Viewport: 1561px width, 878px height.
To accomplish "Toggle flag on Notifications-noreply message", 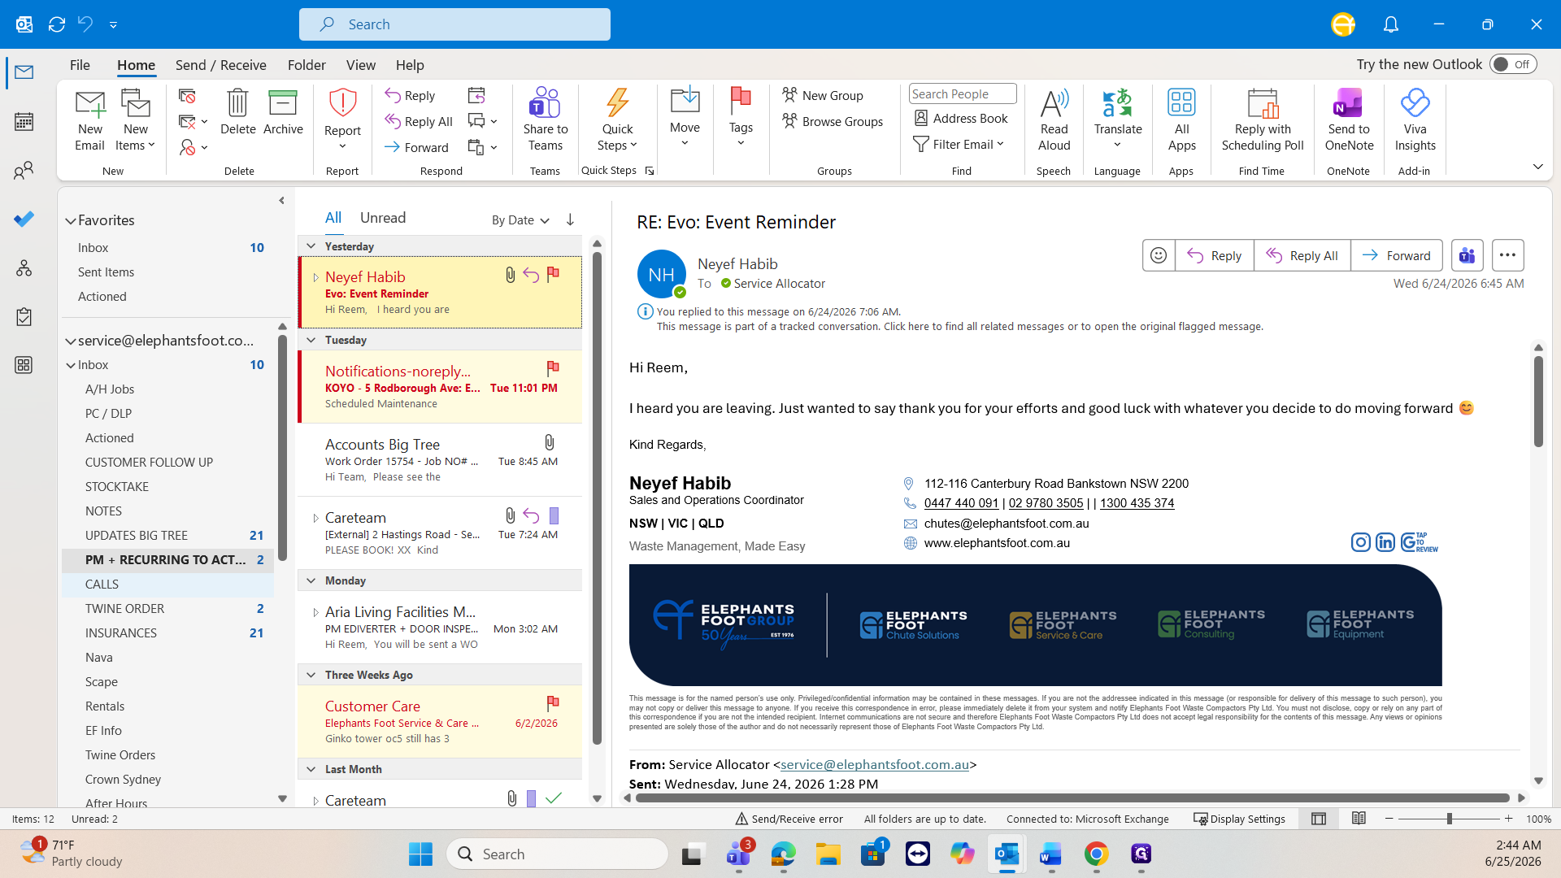I will click(x=553, y=368).
